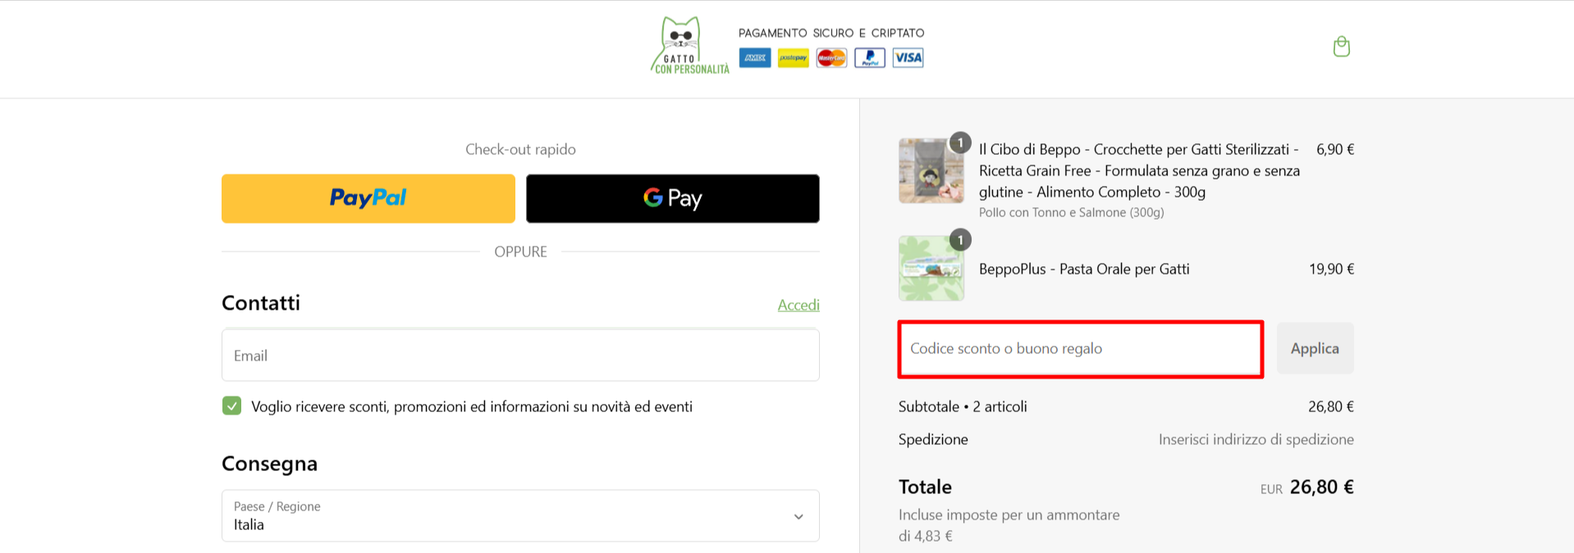
Task: Click Il Cibo di Beppo product thumbnail
Action: coord(931,170)
